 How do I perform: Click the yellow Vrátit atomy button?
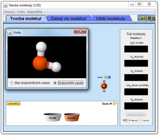point(14,104)
